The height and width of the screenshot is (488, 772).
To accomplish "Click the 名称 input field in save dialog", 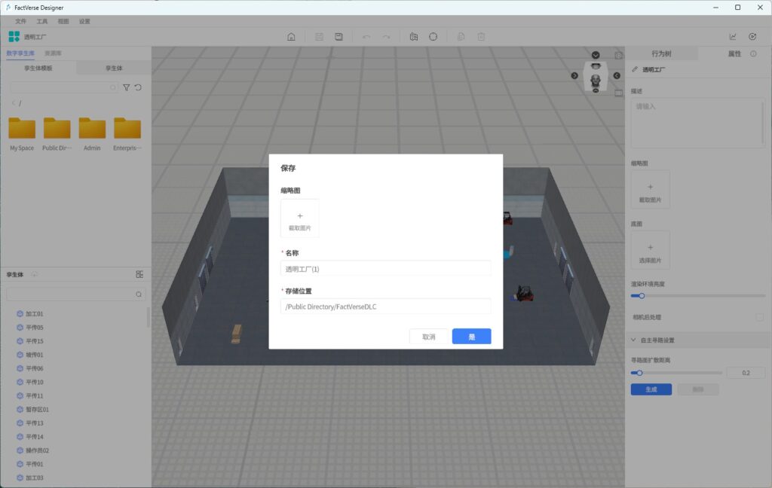I will pyautogui.click(x=385, y=269).
